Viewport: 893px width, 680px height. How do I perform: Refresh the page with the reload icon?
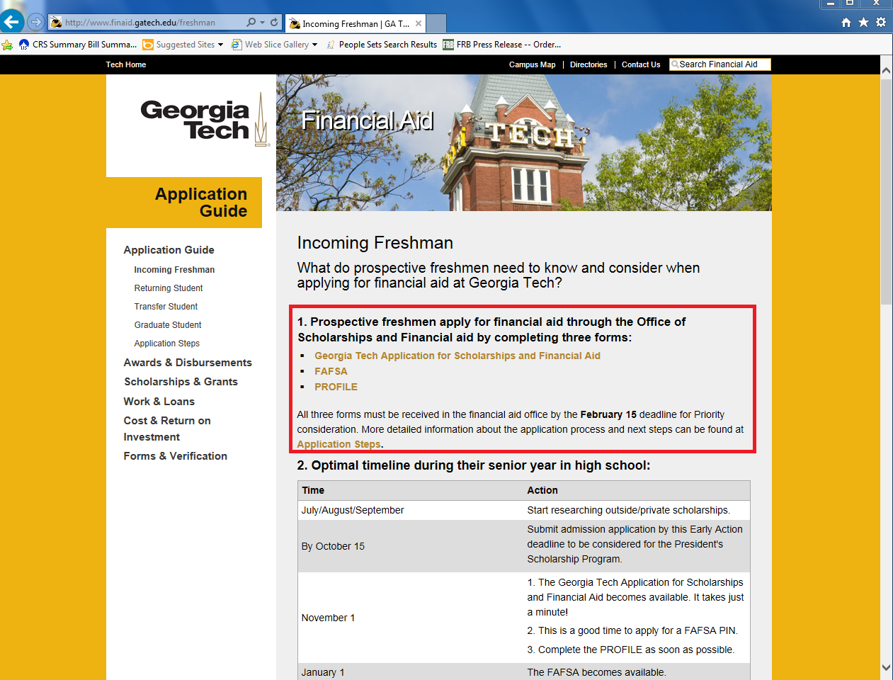click(274, 22)
